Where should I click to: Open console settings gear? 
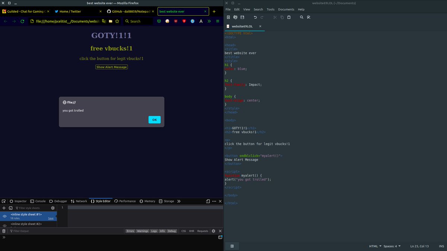[x=213, y=231]
